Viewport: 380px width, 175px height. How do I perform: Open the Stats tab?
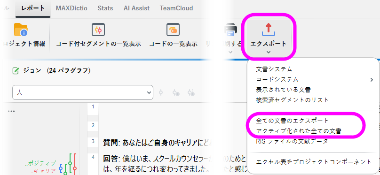coord(105,8)
